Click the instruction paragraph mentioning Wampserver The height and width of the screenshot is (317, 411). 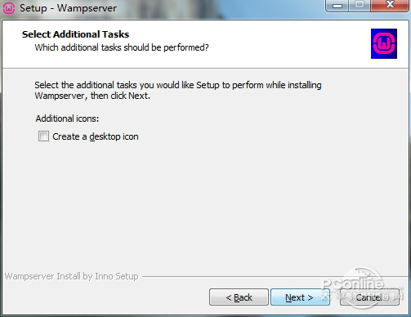(x=178, y=91)
